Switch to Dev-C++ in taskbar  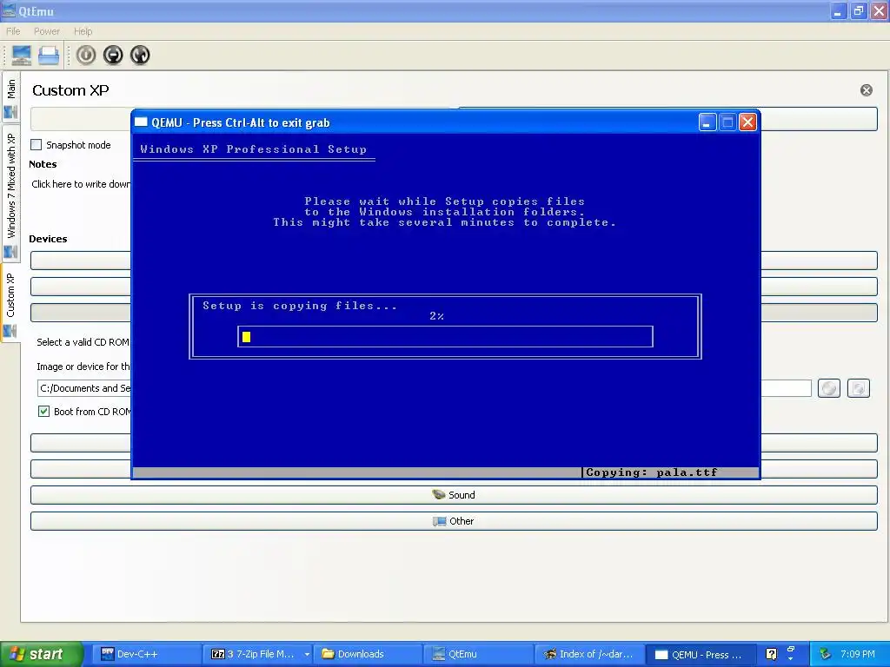[x=145, y=654]
